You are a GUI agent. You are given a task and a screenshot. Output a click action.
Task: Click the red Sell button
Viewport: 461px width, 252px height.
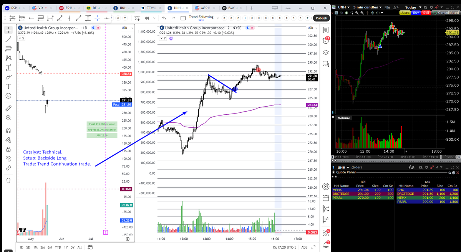click(426, 13)
